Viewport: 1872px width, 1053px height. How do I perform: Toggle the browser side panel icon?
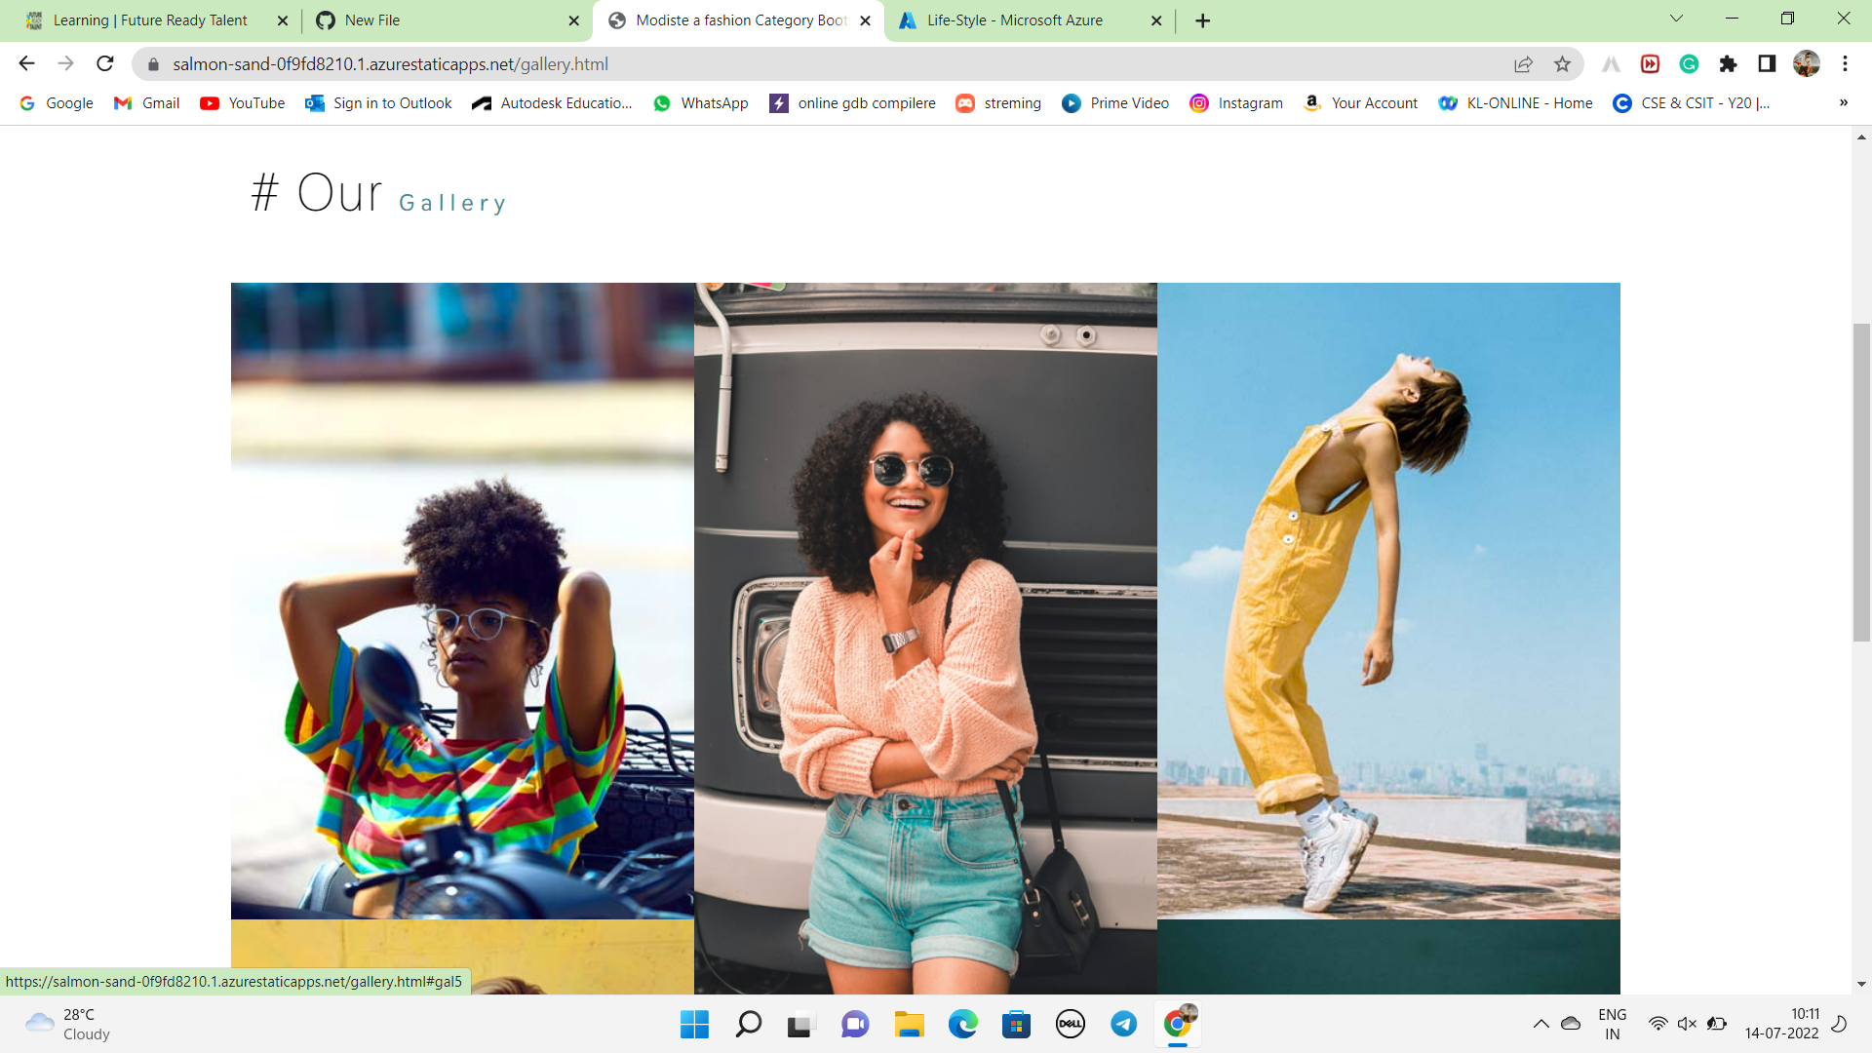[1767, 64]
